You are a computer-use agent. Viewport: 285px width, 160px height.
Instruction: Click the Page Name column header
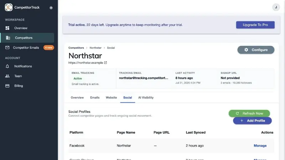tap(126, 132)
